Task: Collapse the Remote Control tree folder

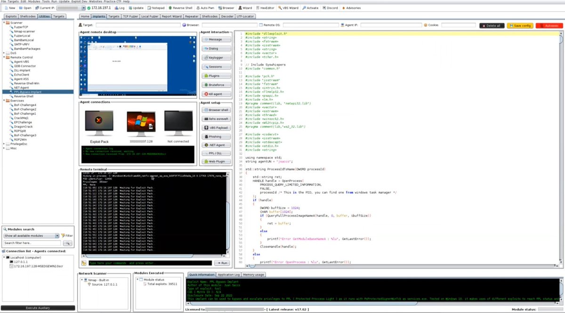Action: [x=5, y=57]
